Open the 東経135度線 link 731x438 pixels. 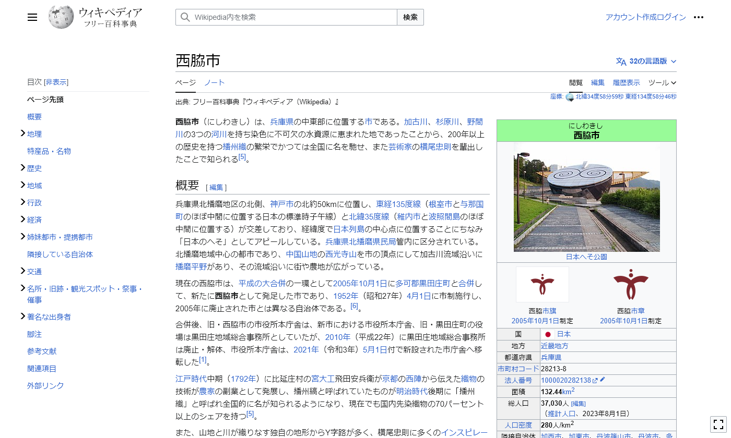(x=398, y=204)
